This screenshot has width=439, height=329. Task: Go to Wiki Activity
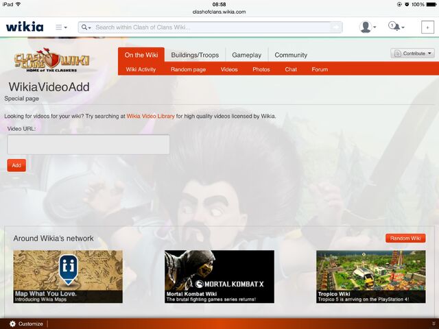point(141,69)
